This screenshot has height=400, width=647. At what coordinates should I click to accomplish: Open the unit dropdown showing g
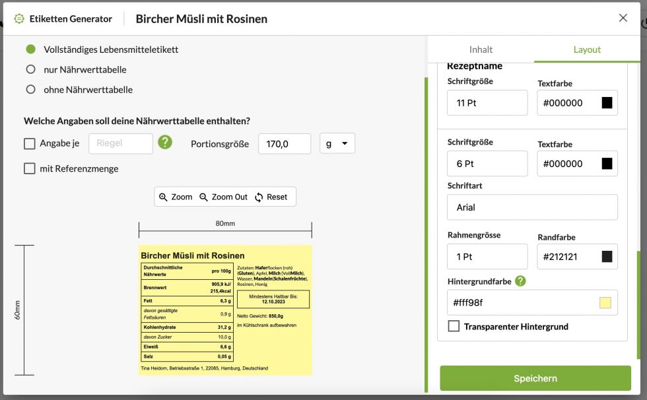click(x=337, y=143)
